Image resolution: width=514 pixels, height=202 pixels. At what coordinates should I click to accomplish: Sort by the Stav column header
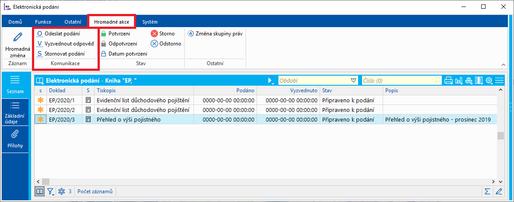(x=351, y=90)
